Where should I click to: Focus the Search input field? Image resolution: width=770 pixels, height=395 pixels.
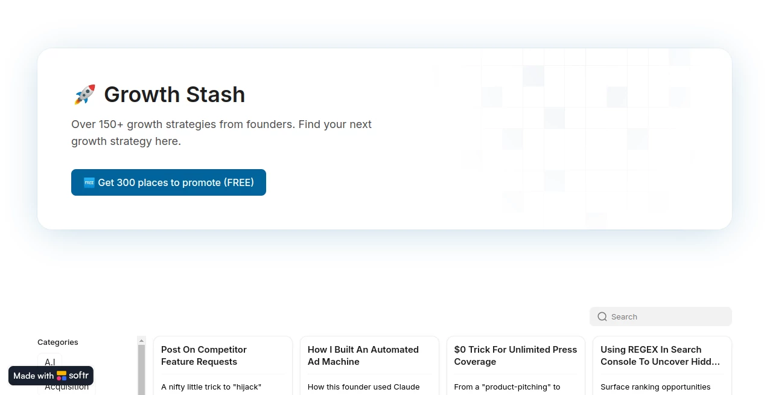coord(661,316)
